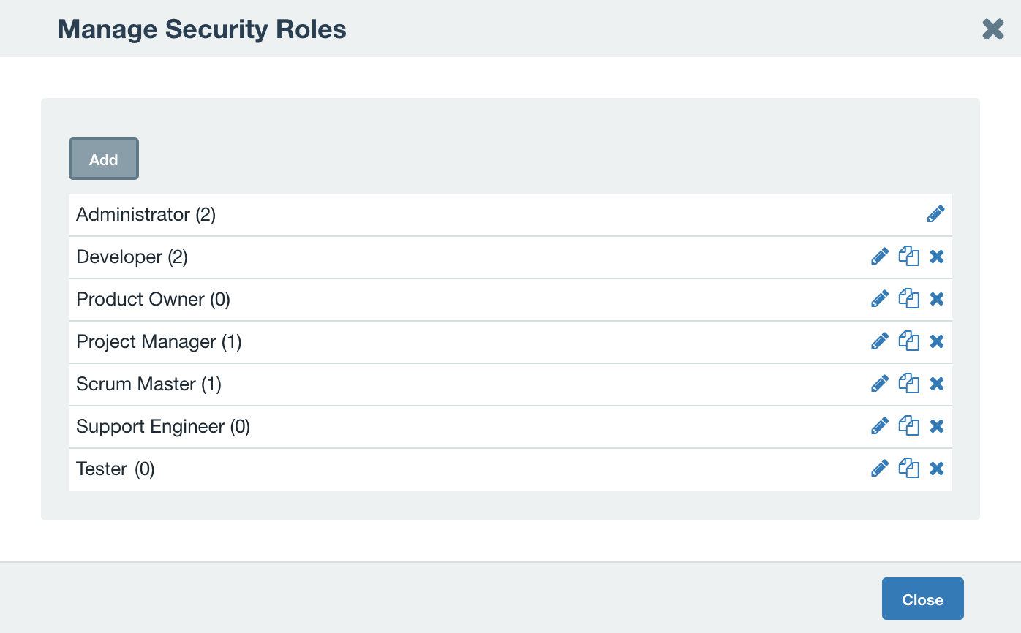Edit the Product Owner role

[879, 299]
